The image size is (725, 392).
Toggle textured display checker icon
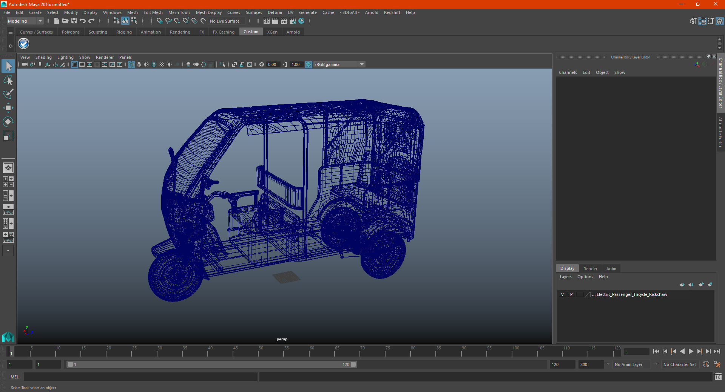click(162, 64)
